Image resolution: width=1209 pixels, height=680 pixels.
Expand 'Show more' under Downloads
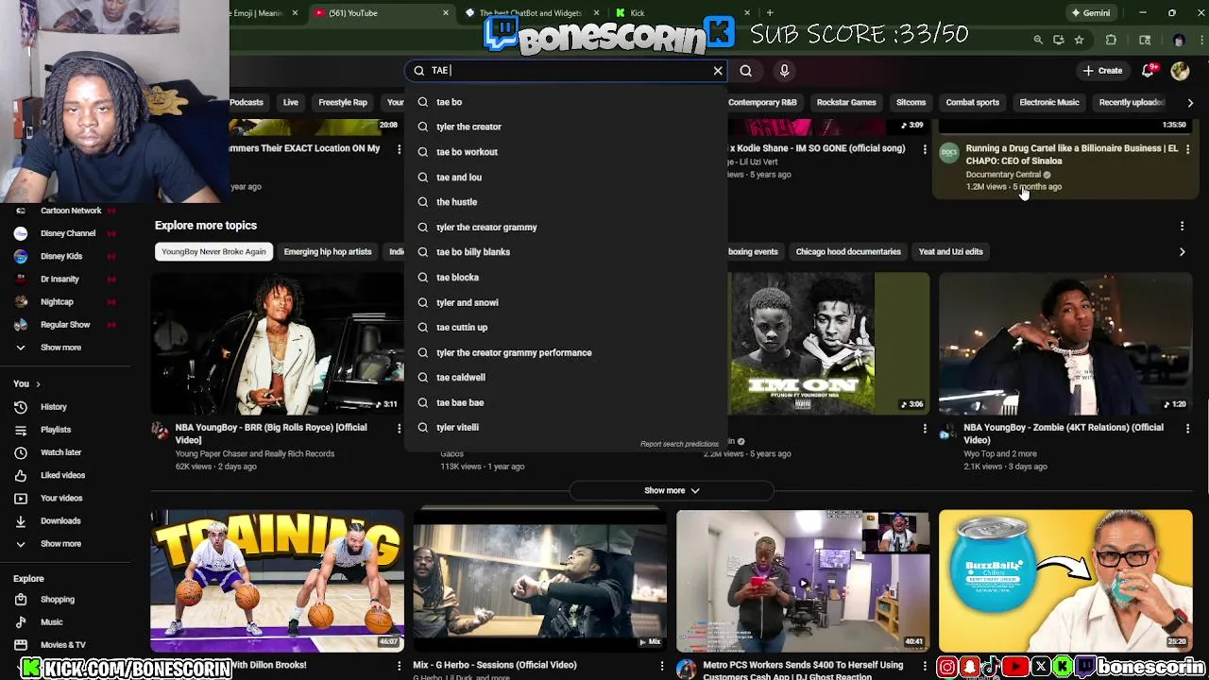(60, 544)
